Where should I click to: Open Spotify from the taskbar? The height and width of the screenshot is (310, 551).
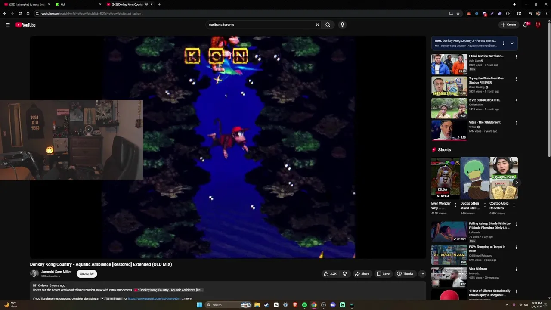tap(304, 305)
